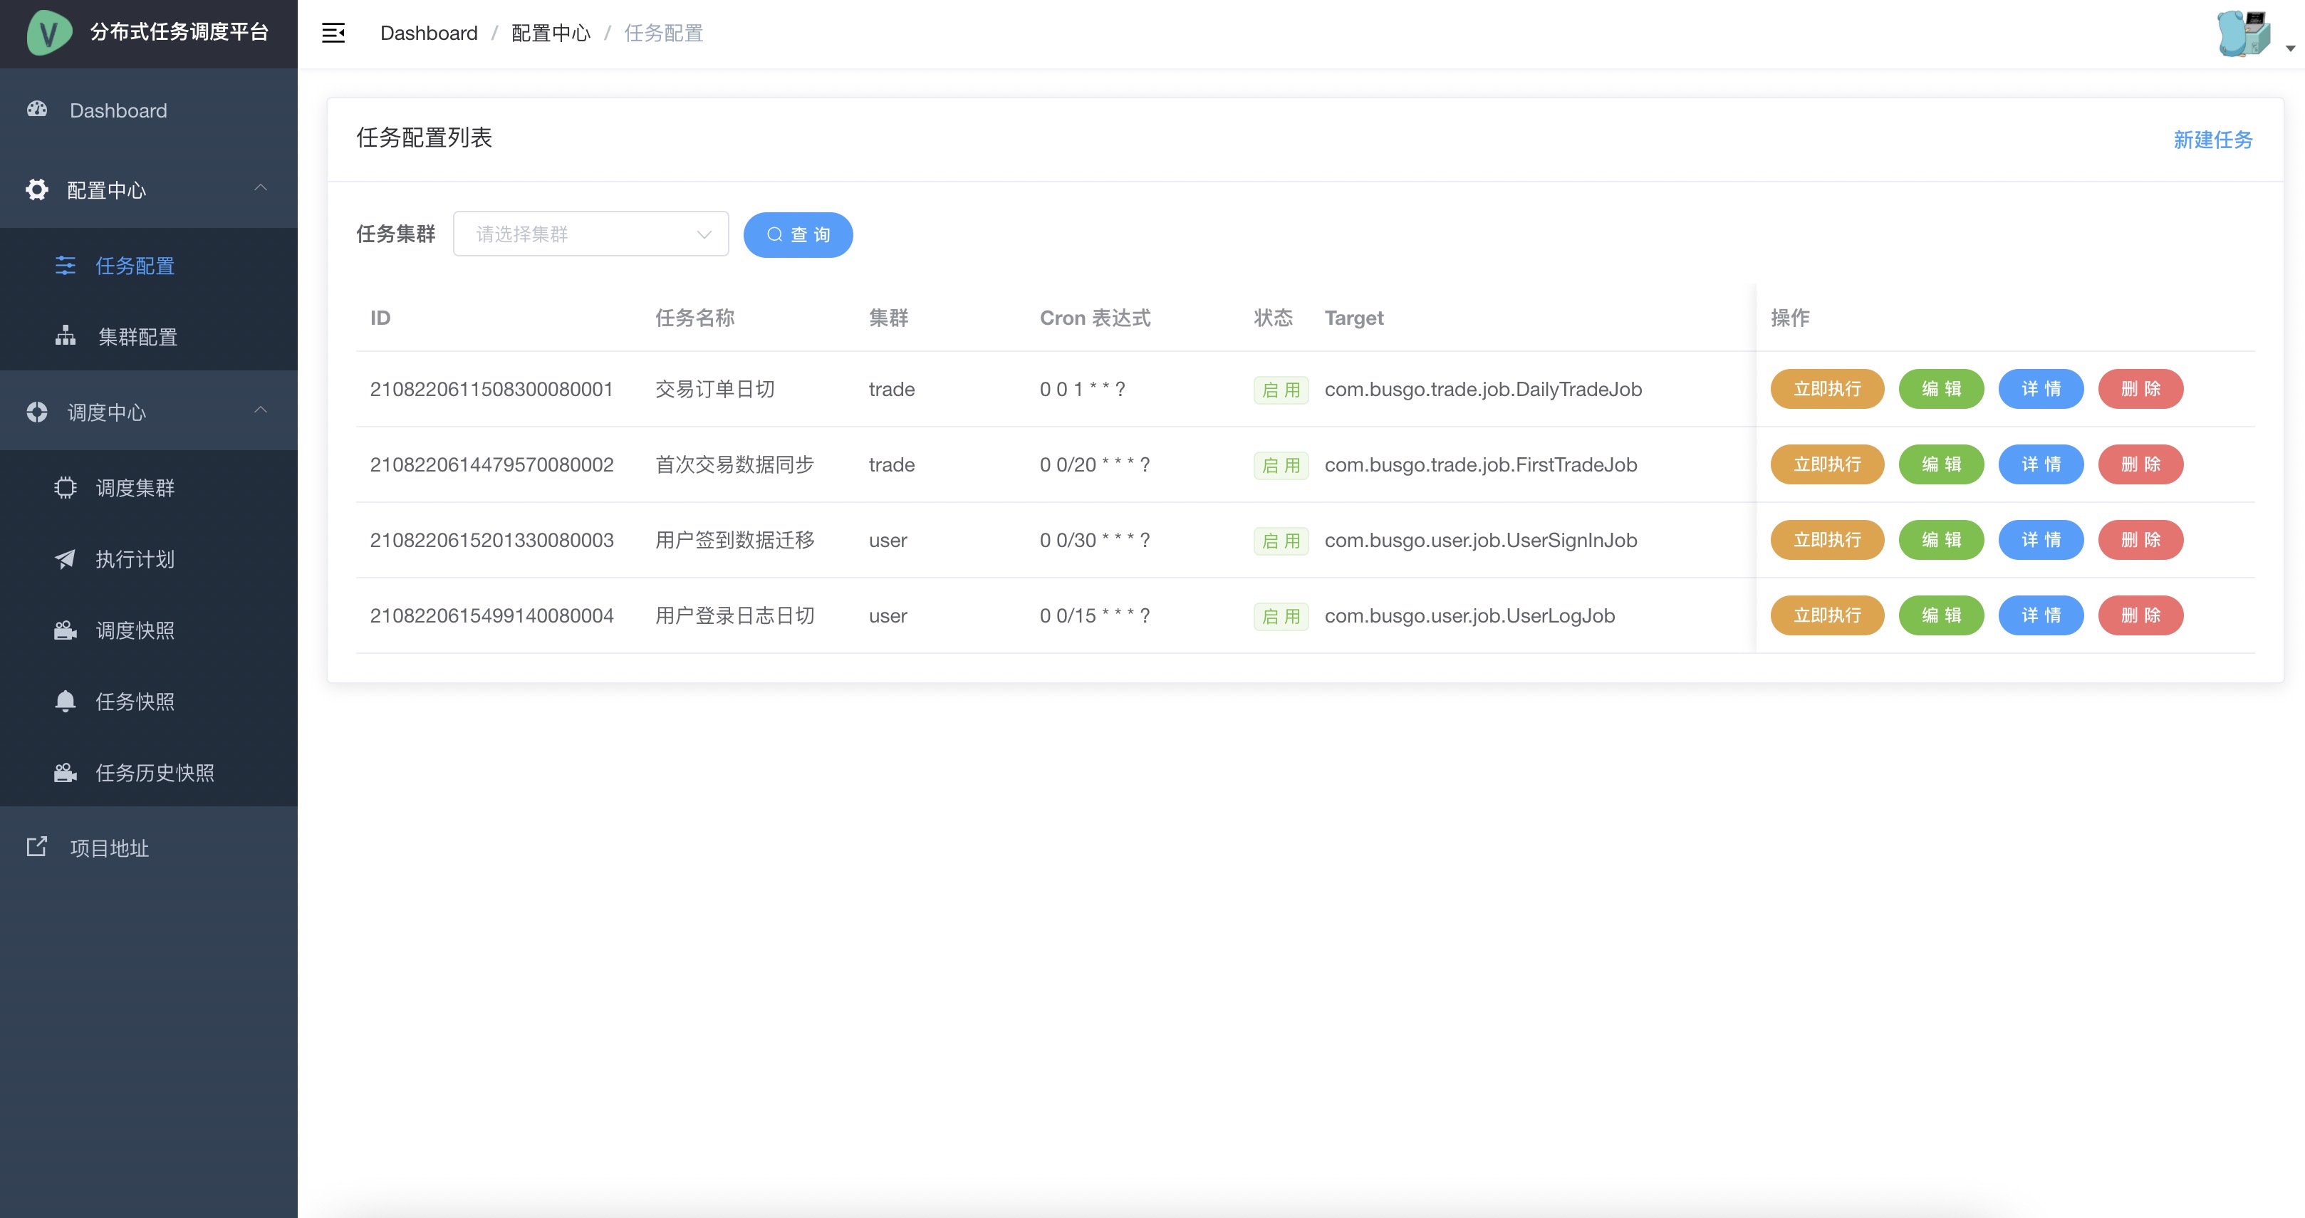The height and width of the screenshot is (1218, 2305).
Task: Open 任务历史快照 in the sidebar menu
Action: point(155,772)
